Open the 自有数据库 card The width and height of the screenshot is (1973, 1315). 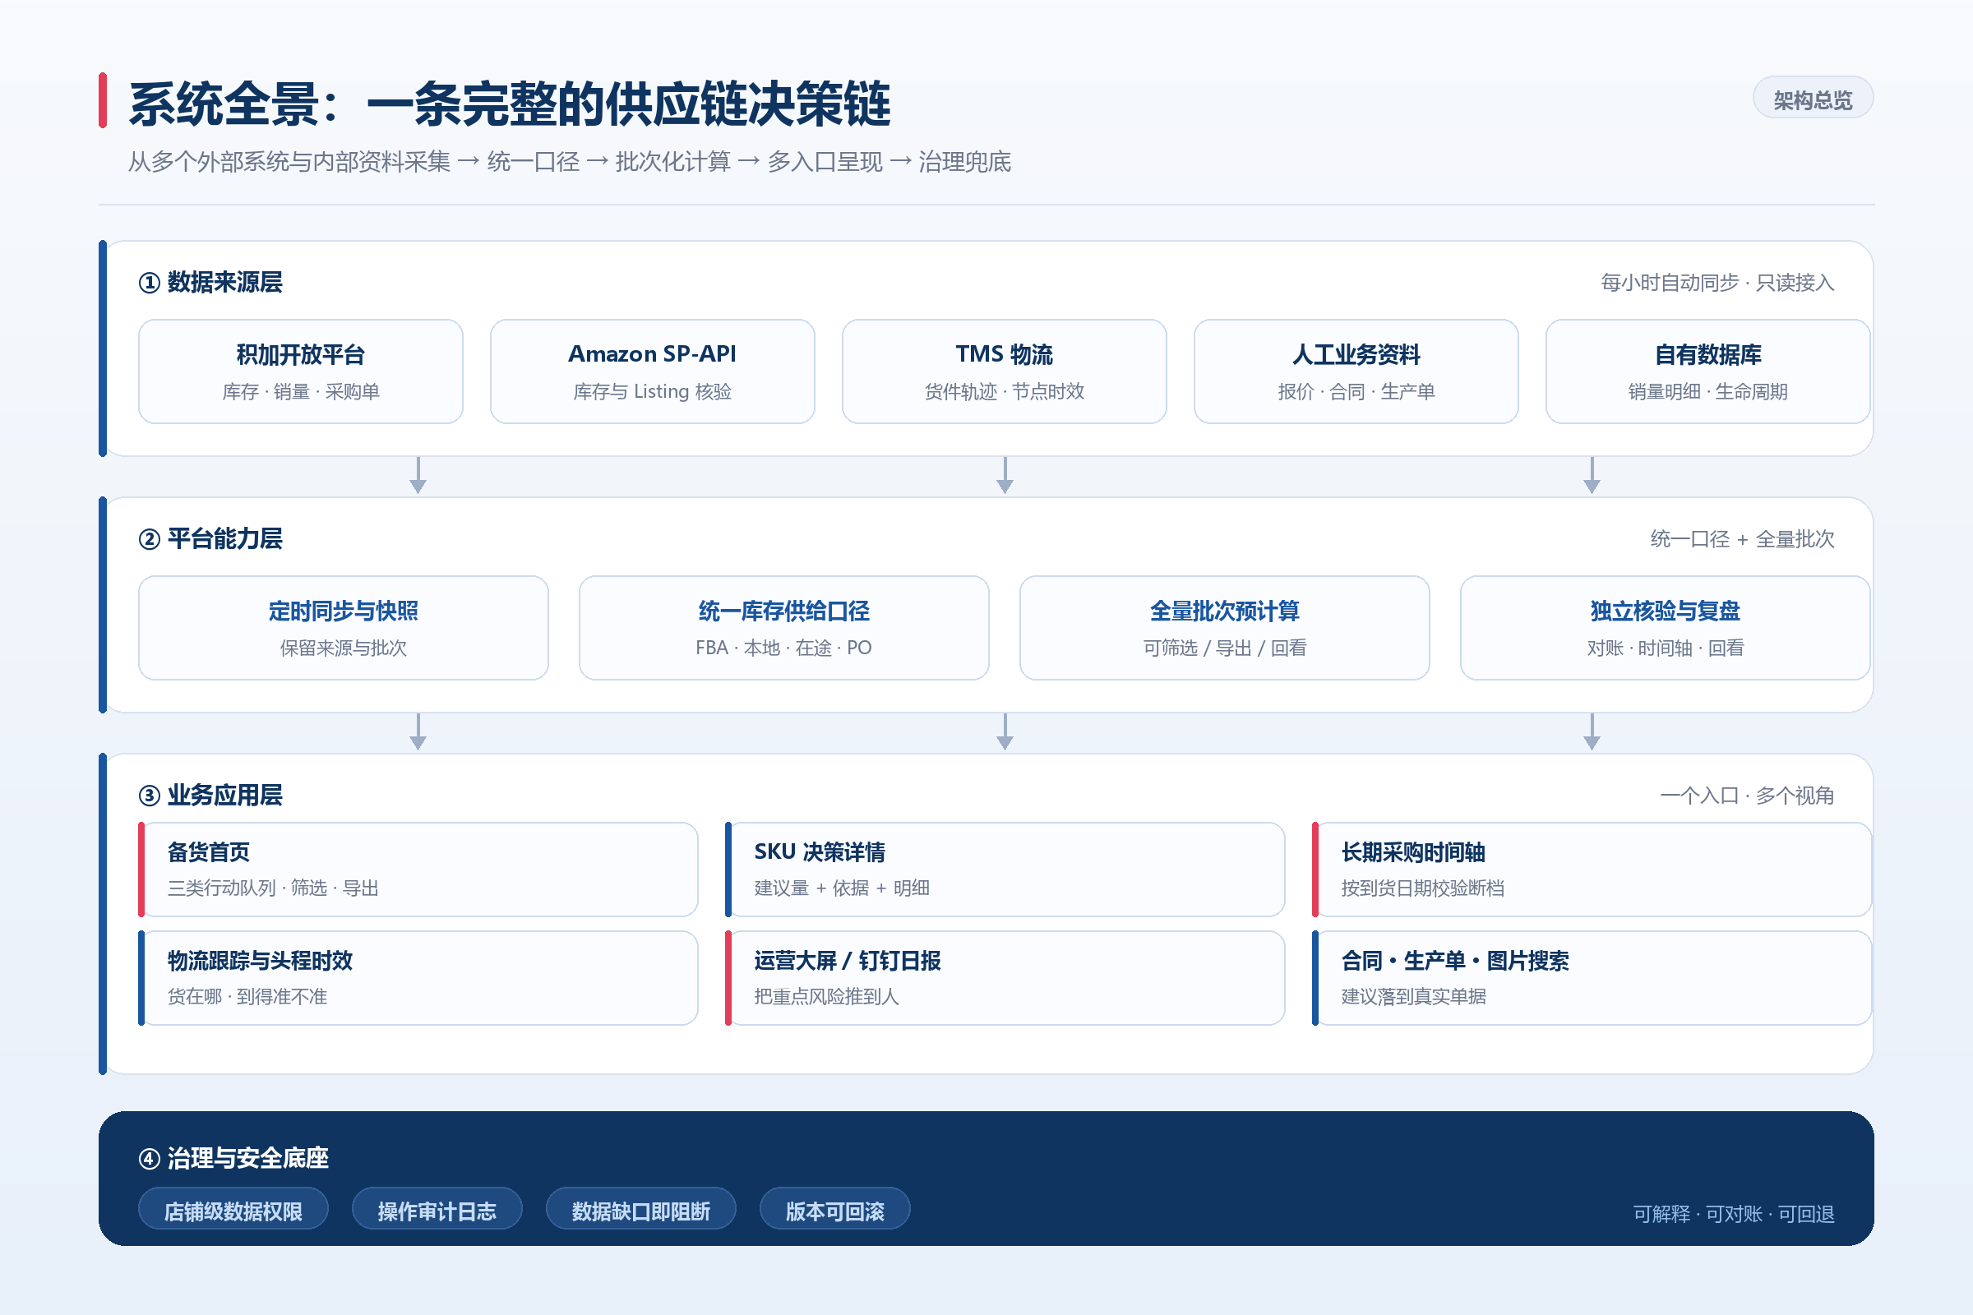pyautogui.click(x=1707, y=371)
